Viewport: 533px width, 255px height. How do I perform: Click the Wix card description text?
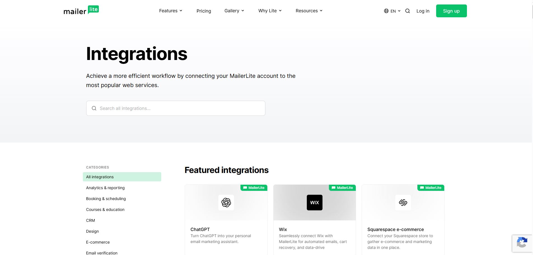pos(313,242)
